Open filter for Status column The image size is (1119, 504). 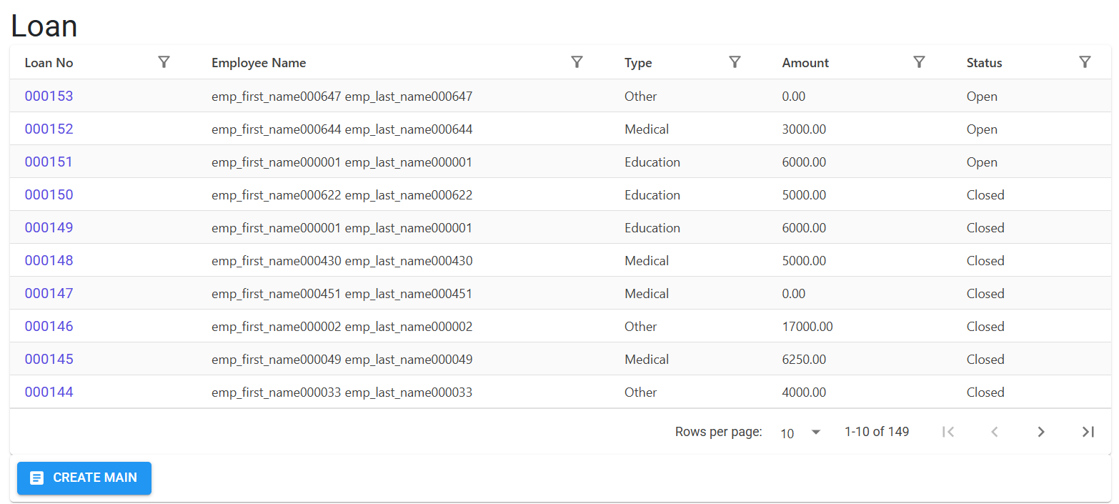(1085, 62)
